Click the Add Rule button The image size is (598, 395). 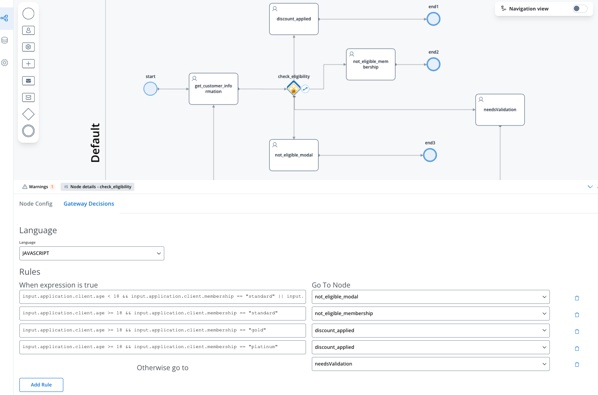tap(41, 385)
